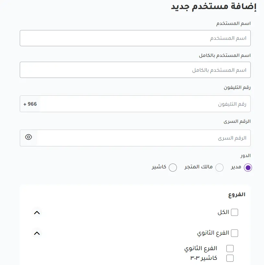Viewport: 264px width, 265px height.
Task: Check the كاشير ٣.٣ branch checkbox
Action: [x=230, y=258]
